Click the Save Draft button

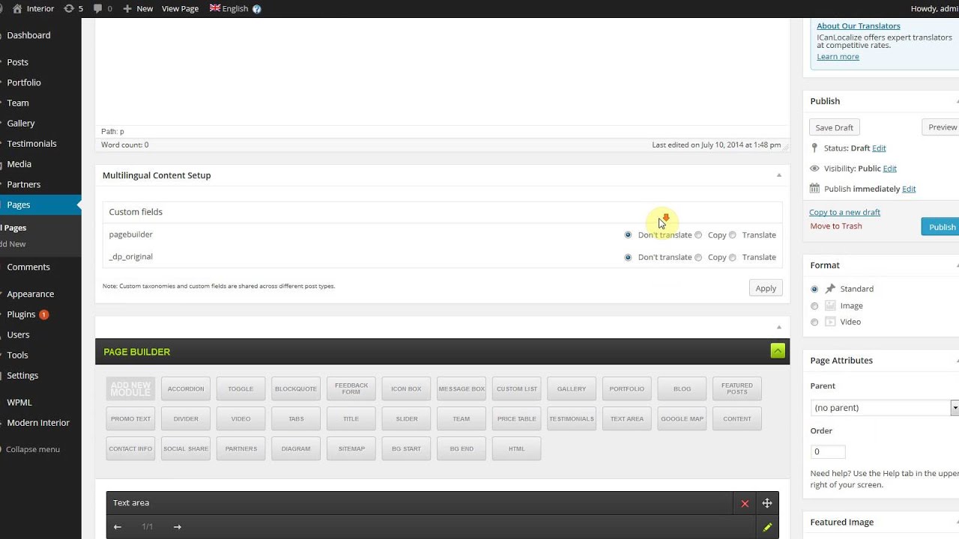[834, 127]
